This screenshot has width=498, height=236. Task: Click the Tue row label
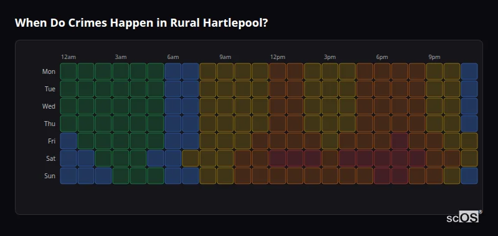[x=50, y=89]
